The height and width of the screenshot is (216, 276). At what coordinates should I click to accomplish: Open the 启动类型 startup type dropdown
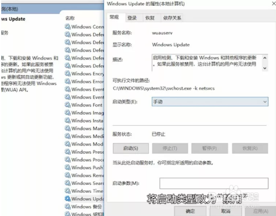(210, 102)
